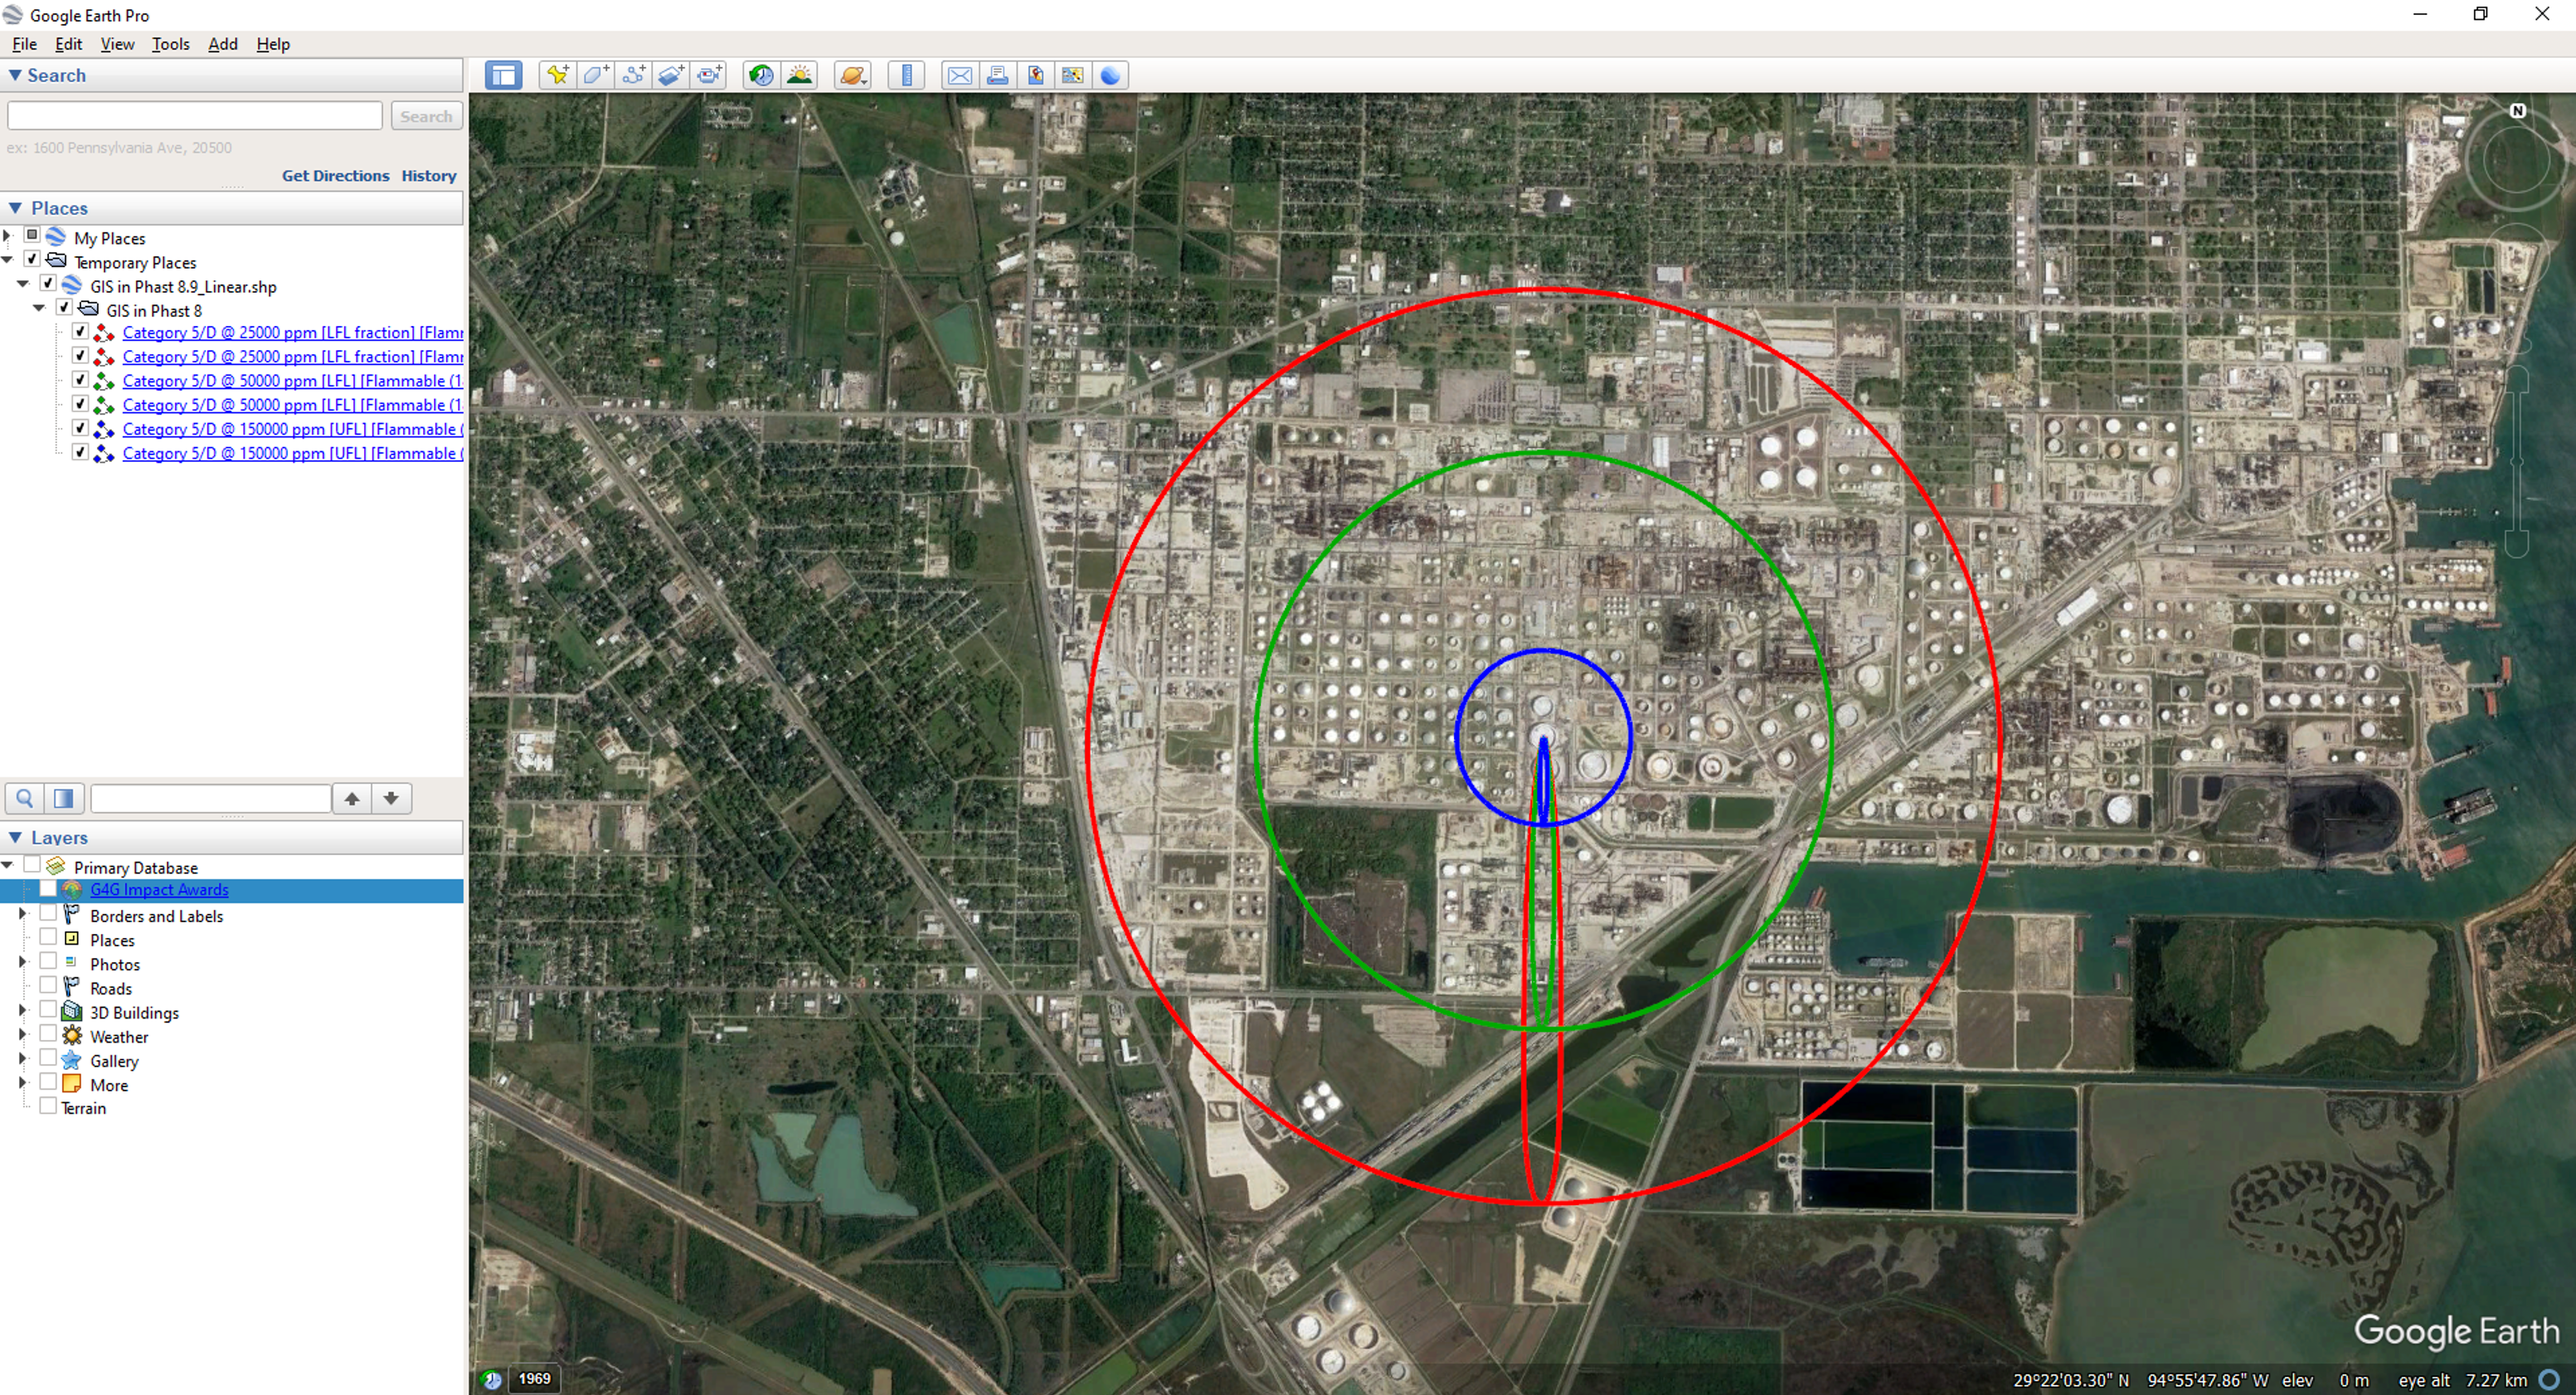
Task: Toggle sunlight across the landscape
Action: coord(799,75)
